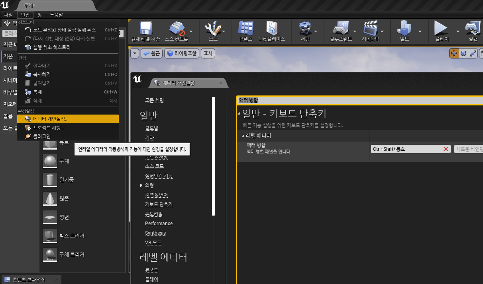
Task: Open the 글로벌 settings link
Action: point(152,128)
